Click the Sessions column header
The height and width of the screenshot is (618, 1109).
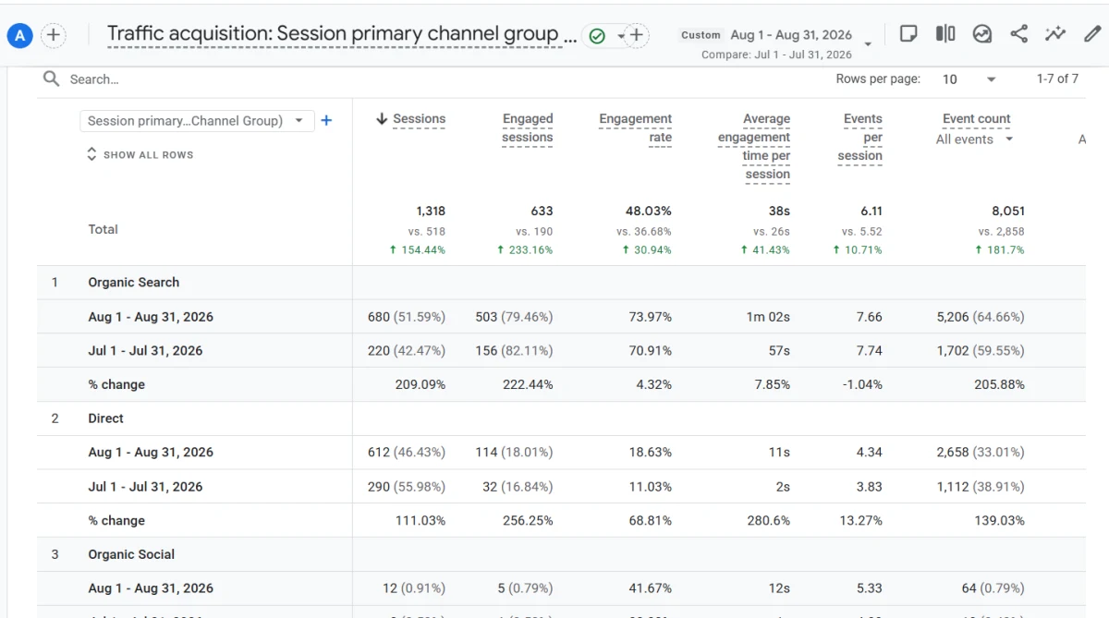tap(419, 119)
